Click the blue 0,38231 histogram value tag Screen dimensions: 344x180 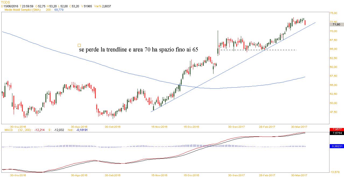point(336,146)
